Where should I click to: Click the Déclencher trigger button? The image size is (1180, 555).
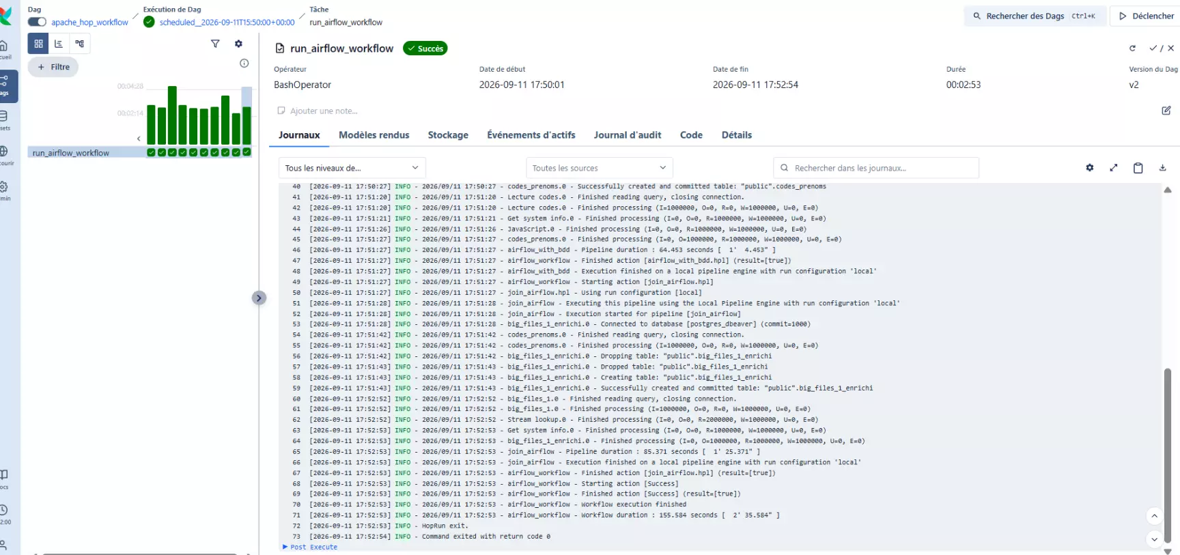[1146, 16]
